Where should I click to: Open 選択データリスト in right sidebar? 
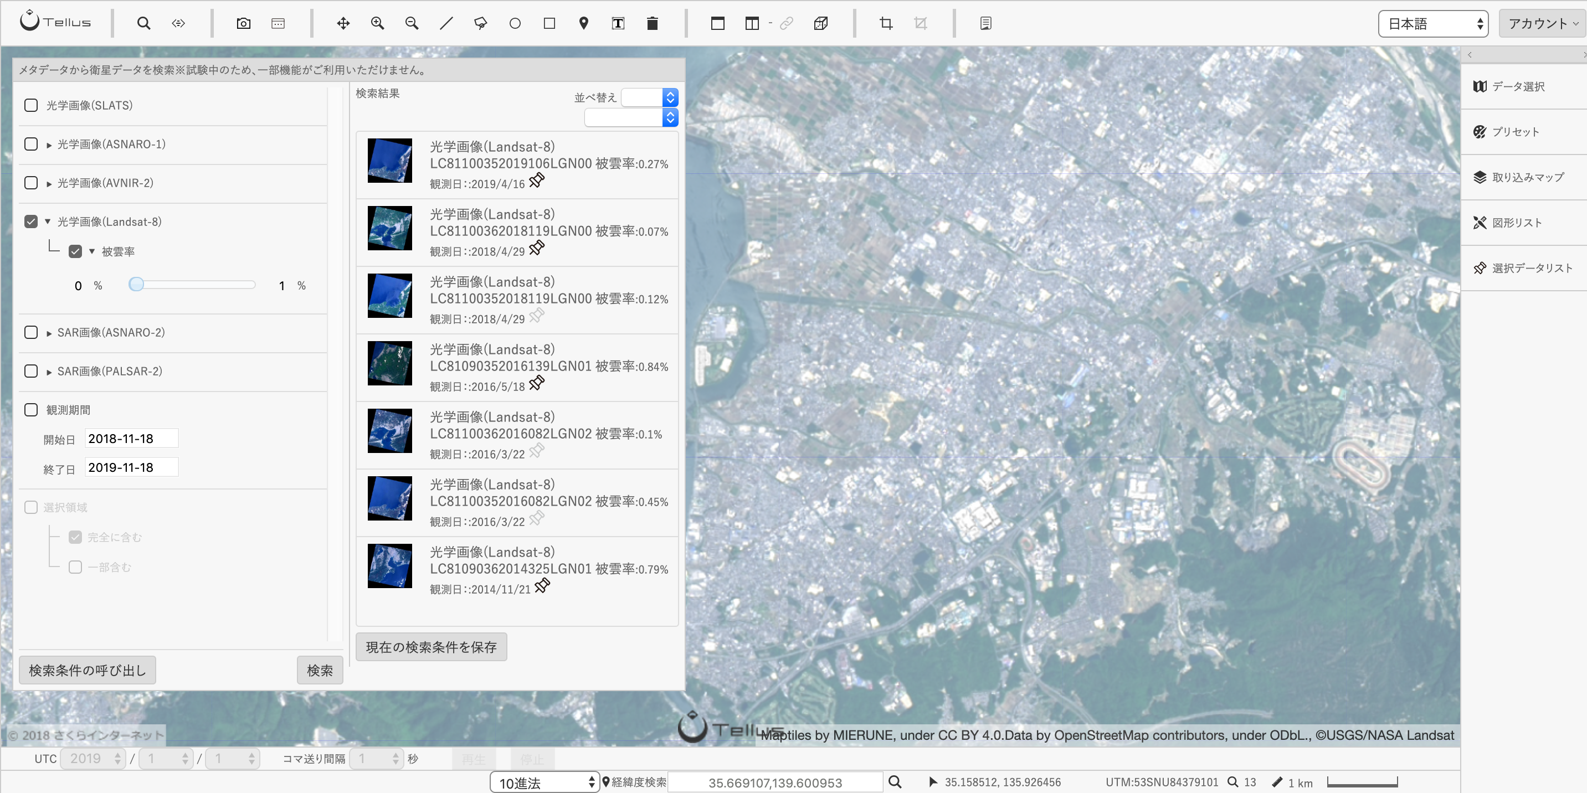pyautogui.click(x=1523, y=269)
